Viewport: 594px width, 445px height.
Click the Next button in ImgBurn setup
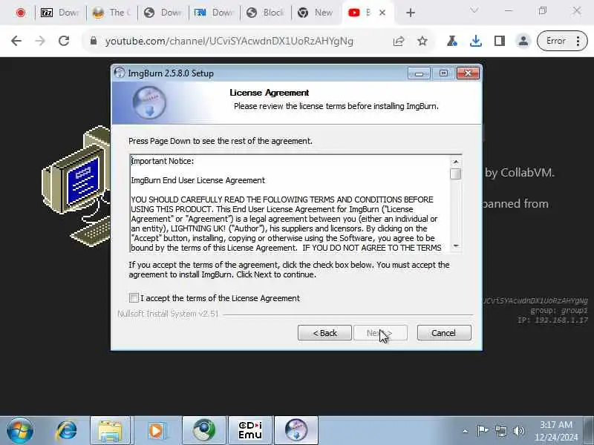[x=380, y=332]
